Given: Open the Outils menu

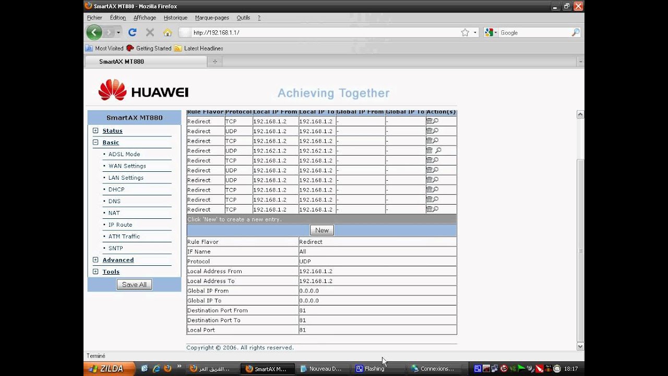Looking at the screenshot, I should [x=243, y=18].
